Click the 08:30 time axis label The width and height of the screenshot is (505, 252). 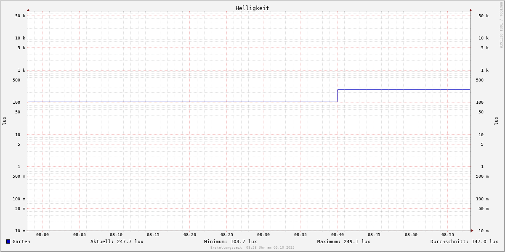(x=263, y=235)
